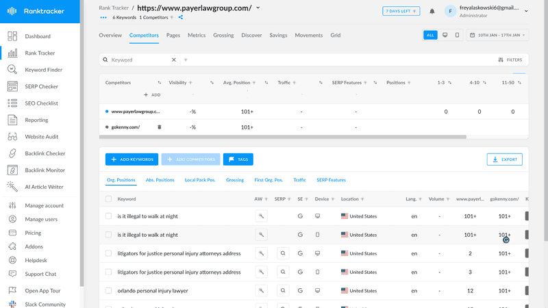The height and width of the screenshot is (308, 548).
Task: Start a Support Chat
Action: click(40, 274)
